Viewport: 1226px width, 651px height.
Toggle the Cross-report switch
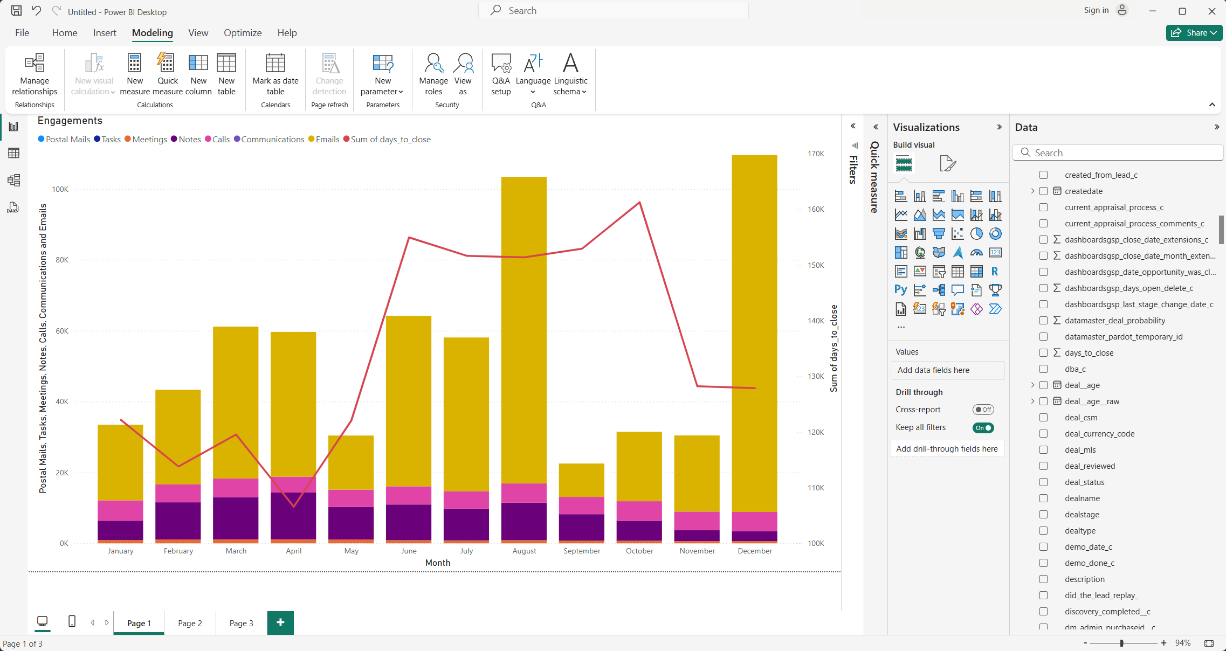click(x=983, y=410)
